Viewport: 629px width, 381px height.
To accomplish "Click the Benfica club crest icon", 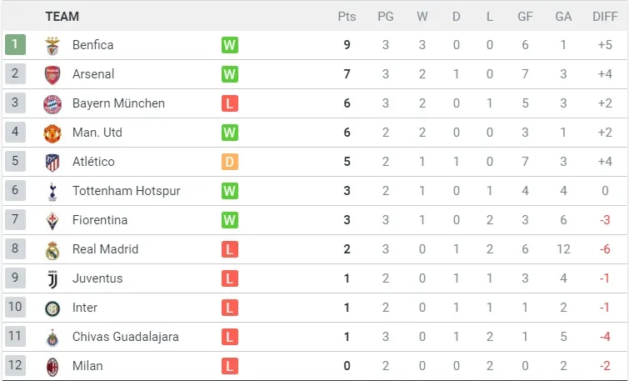I will (52, 45).
